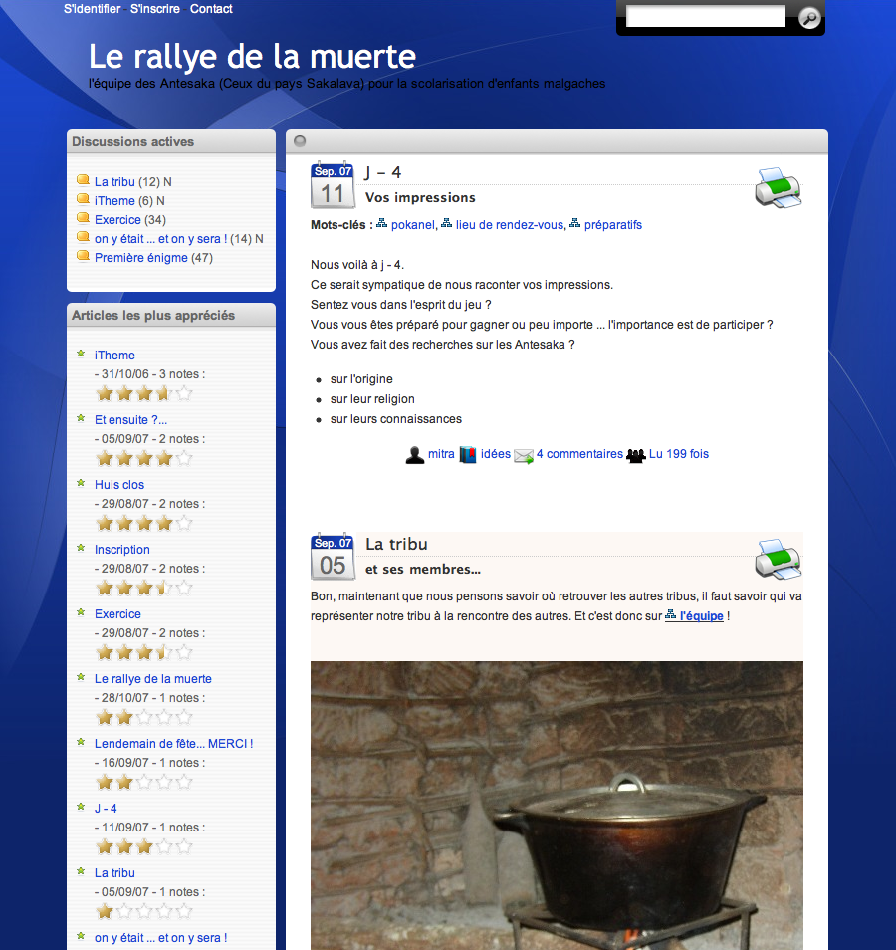This screenshot has width=896, height=950.
Task: Follow the l'équipe link in La tribu post
Action: [702, 616]
